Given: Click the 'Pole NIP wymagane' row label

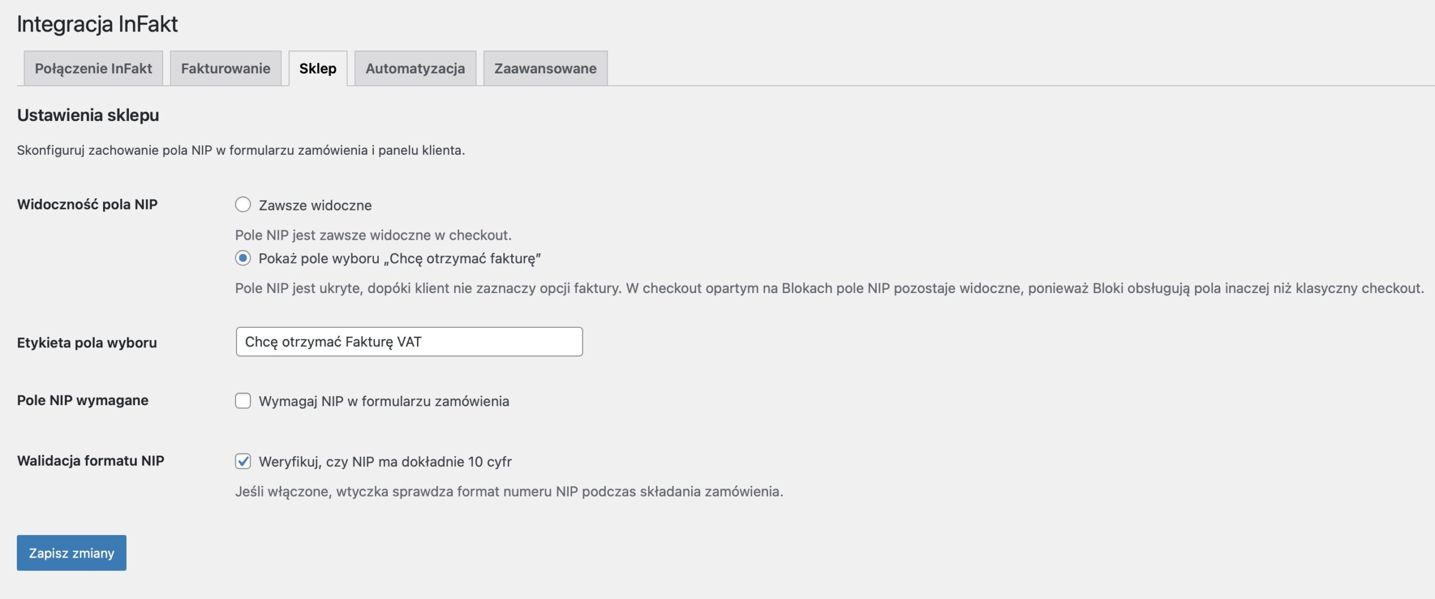Looking at the screenshot, I should click(82, 400).
